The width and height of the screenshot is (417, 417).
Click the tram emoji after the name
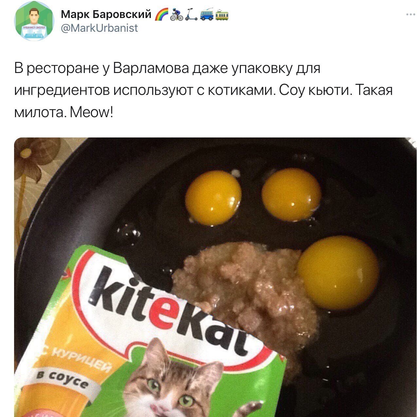coord(222,15)
